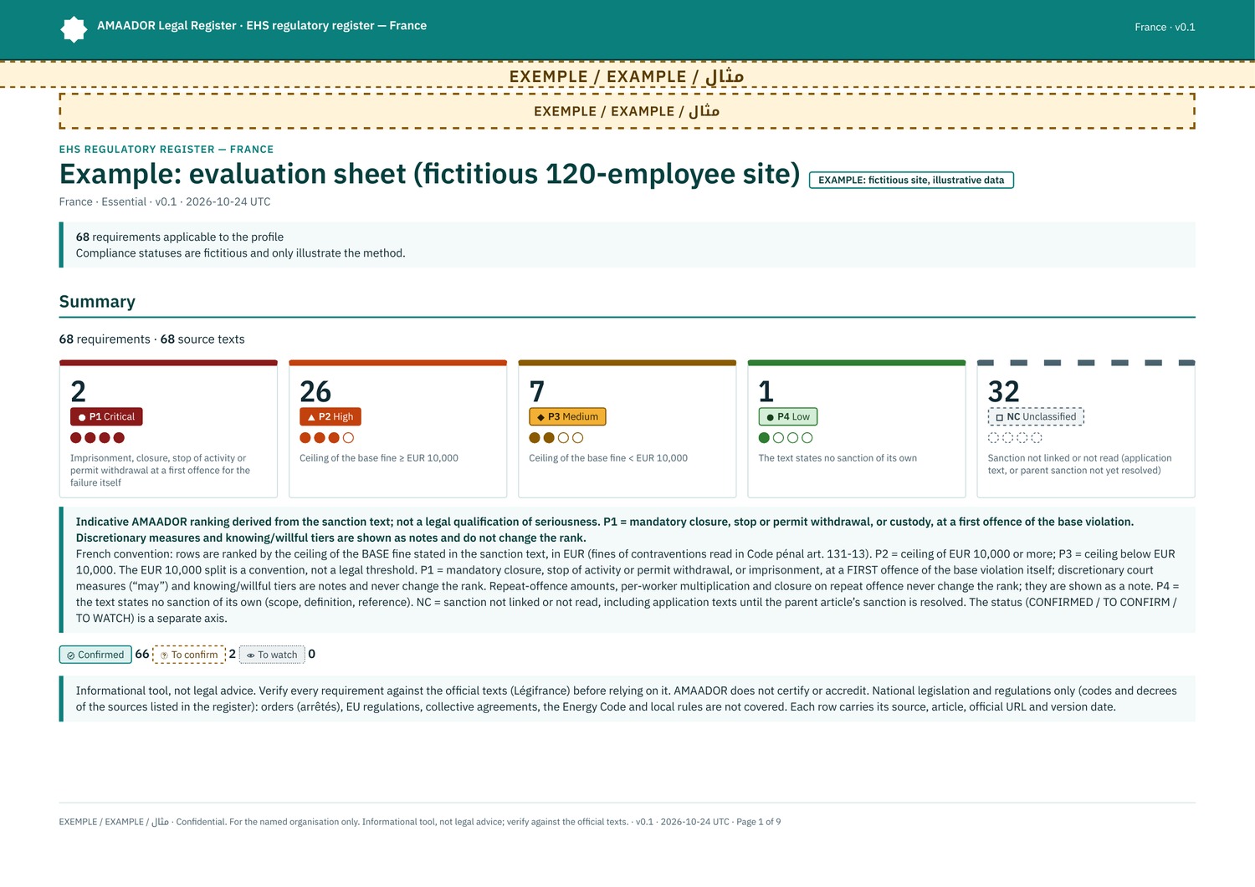Click the 'EXAMPLE: fictitious site, illustrative data' tag
Viewport: 1255px width, 887px height.
[x=911, y=180]
